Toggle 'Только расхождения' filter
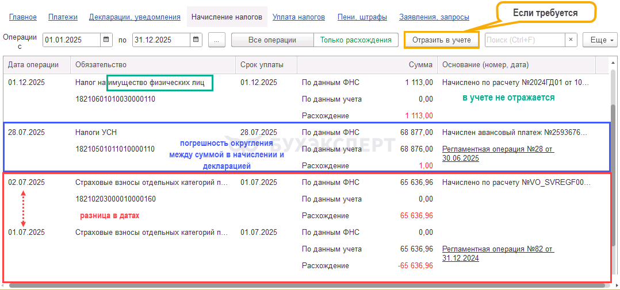Image resolution: width=620 pixels, height=290 pixels. (x=355, y=40)
